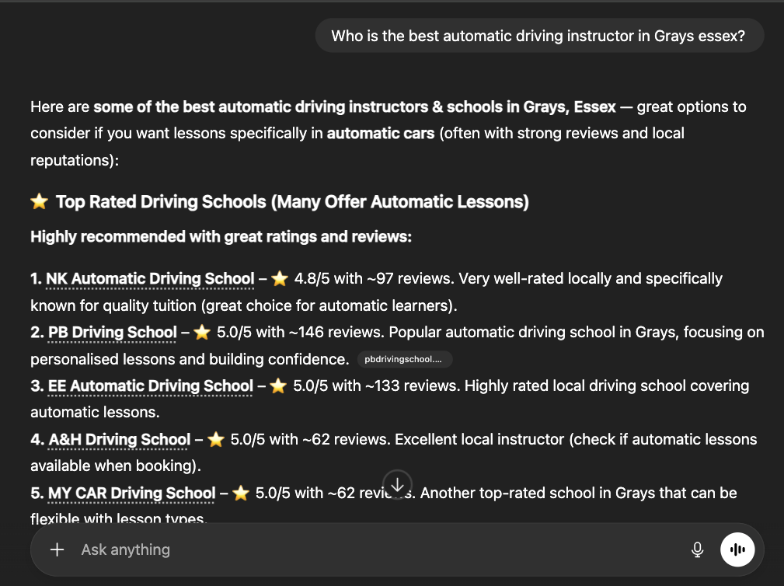Start dictation with the microphone icon
This screenshot has width=784, height=586.
[697, 550]
